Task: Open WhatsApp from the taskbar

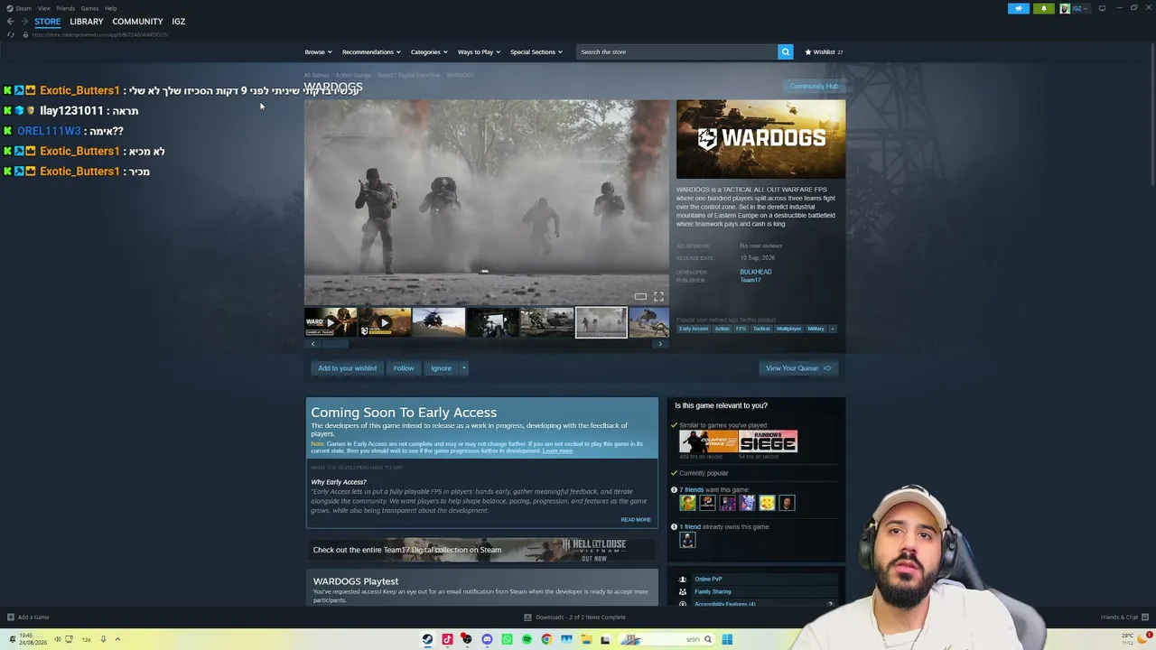Action: click(x=507, y=639)
